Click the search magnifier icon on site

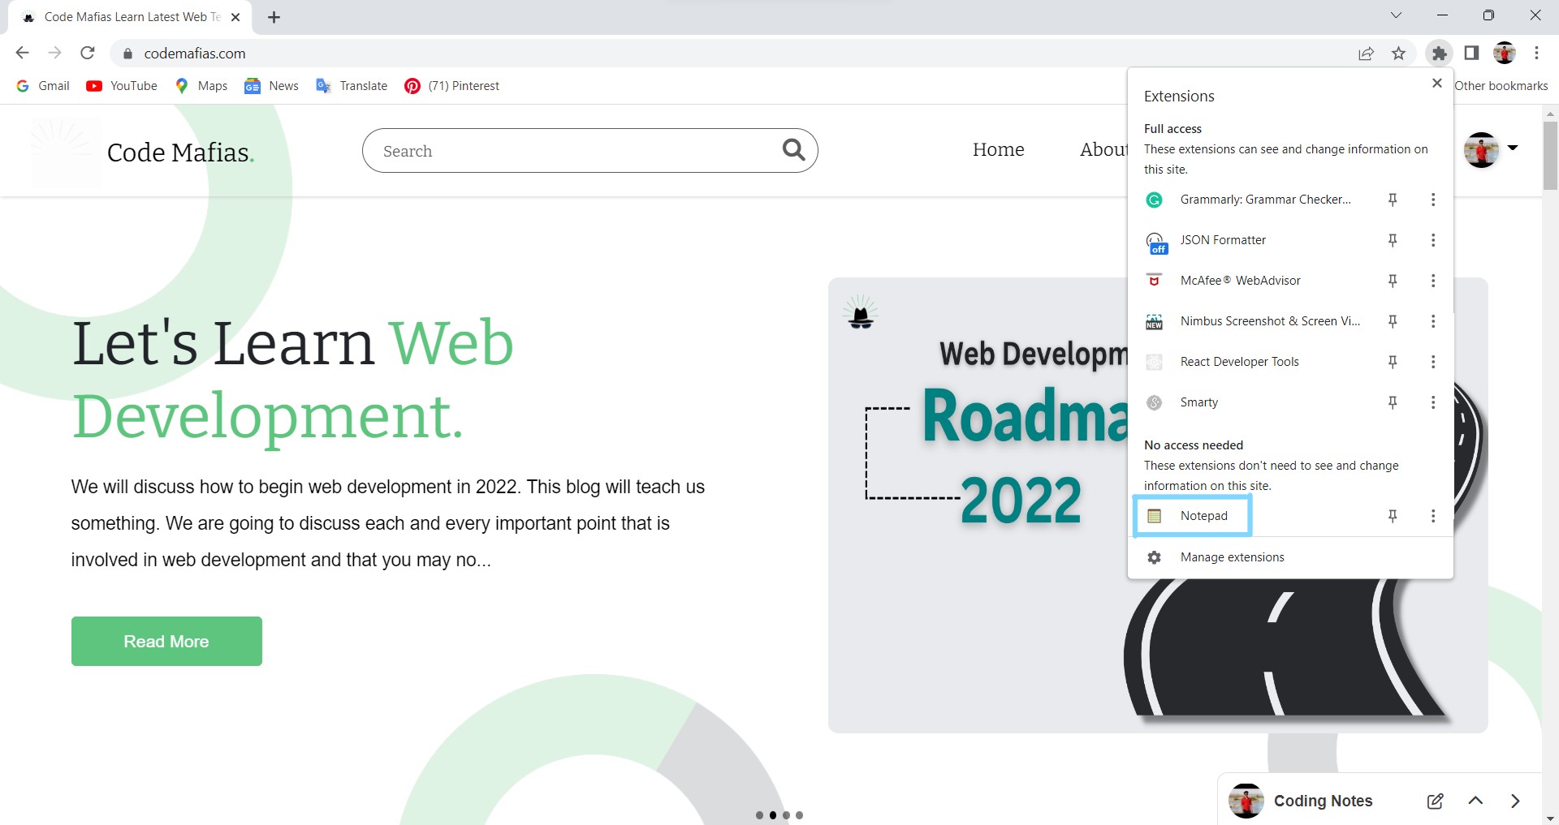pyautogui.click(x=793, y=150)
